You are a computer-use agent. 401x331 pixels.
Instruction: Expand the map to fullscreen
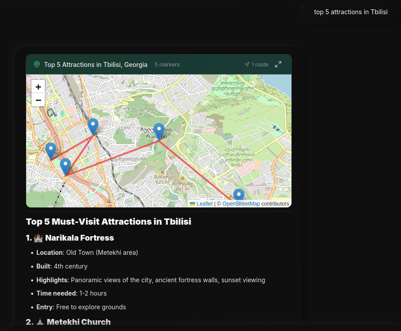[278, 65]
